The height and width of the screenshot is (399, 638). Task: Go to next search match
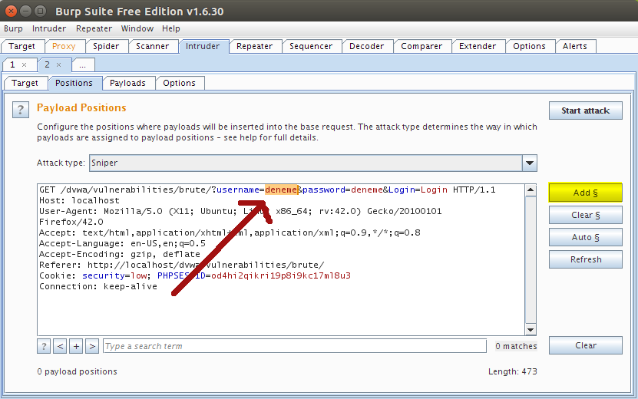pos(92,346)
